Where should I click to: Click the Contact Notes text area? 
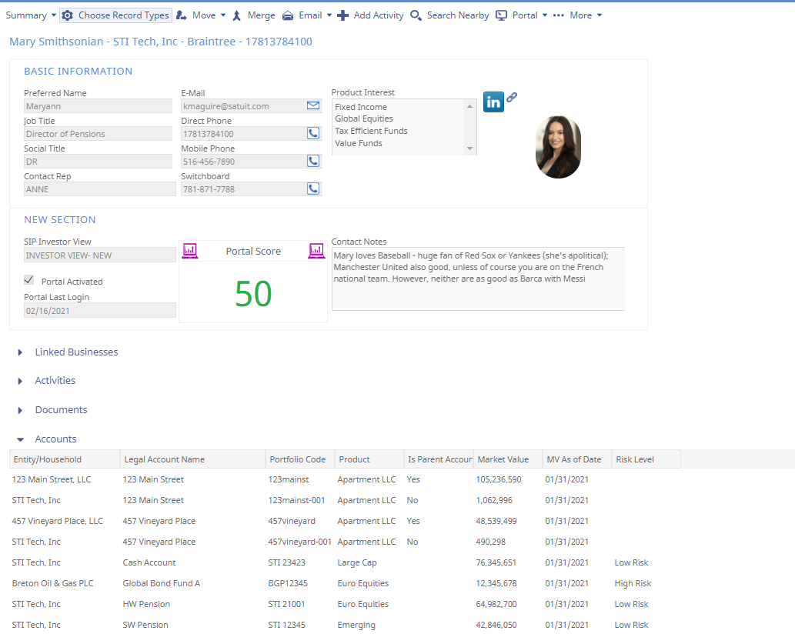[x=478, y=279]
